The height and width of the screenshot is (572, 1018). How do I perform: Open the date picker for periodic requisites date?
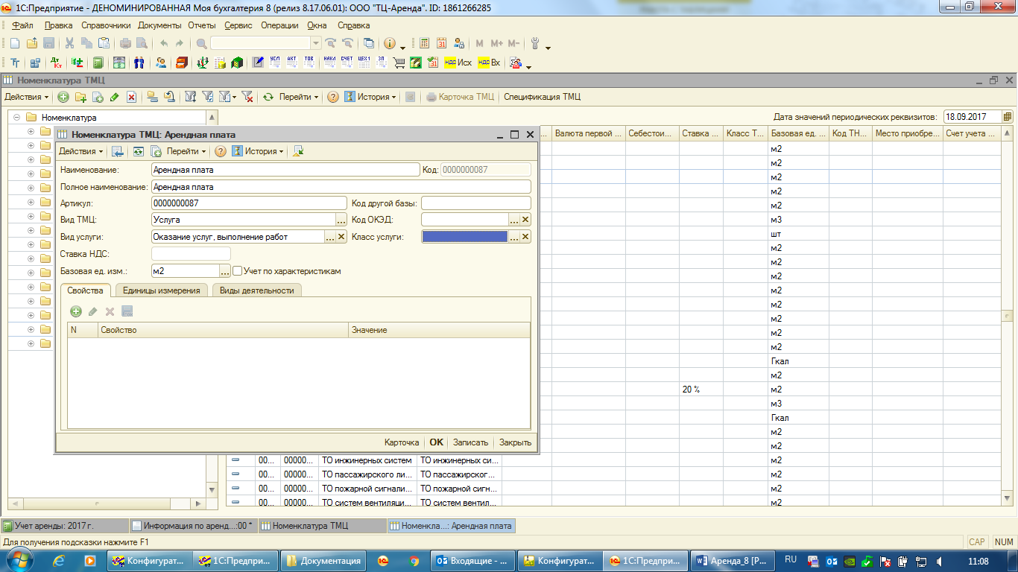pyautogui.click(x=1008, y=117)
